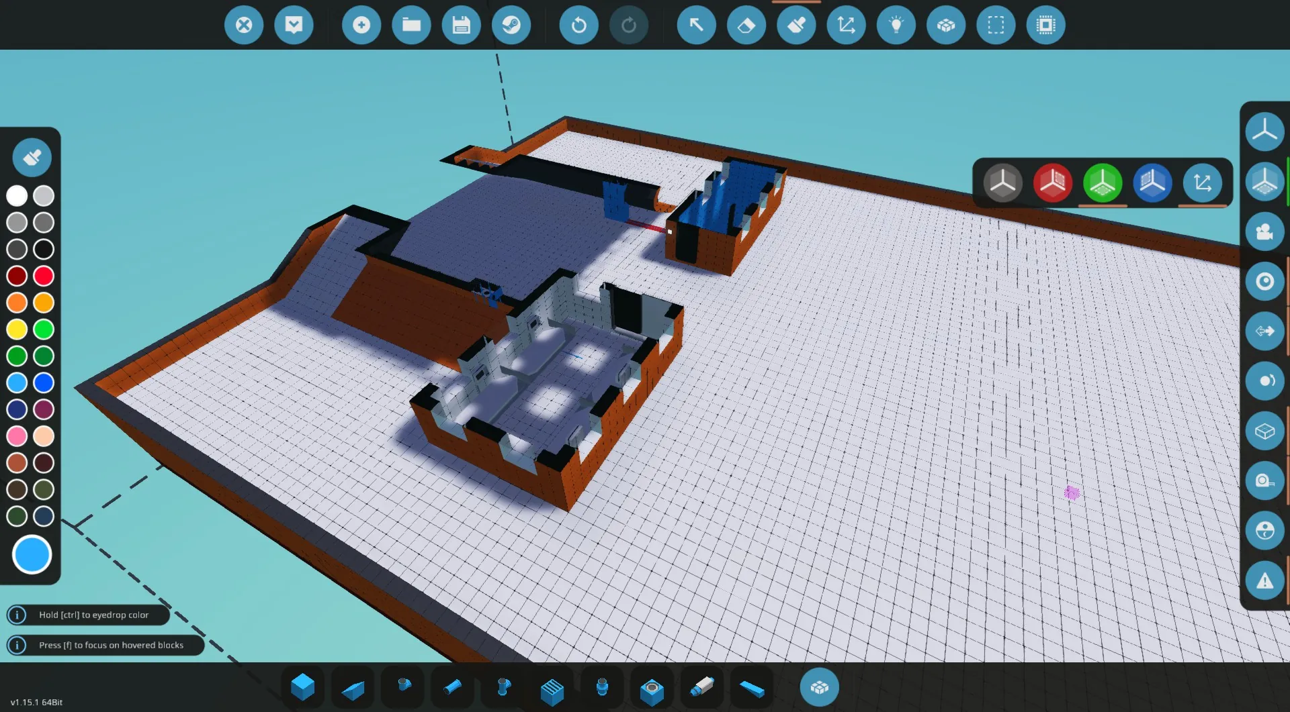This screenshot has width=1290, height=712.
Task: Select the basic cube block category
Action: 302,687
